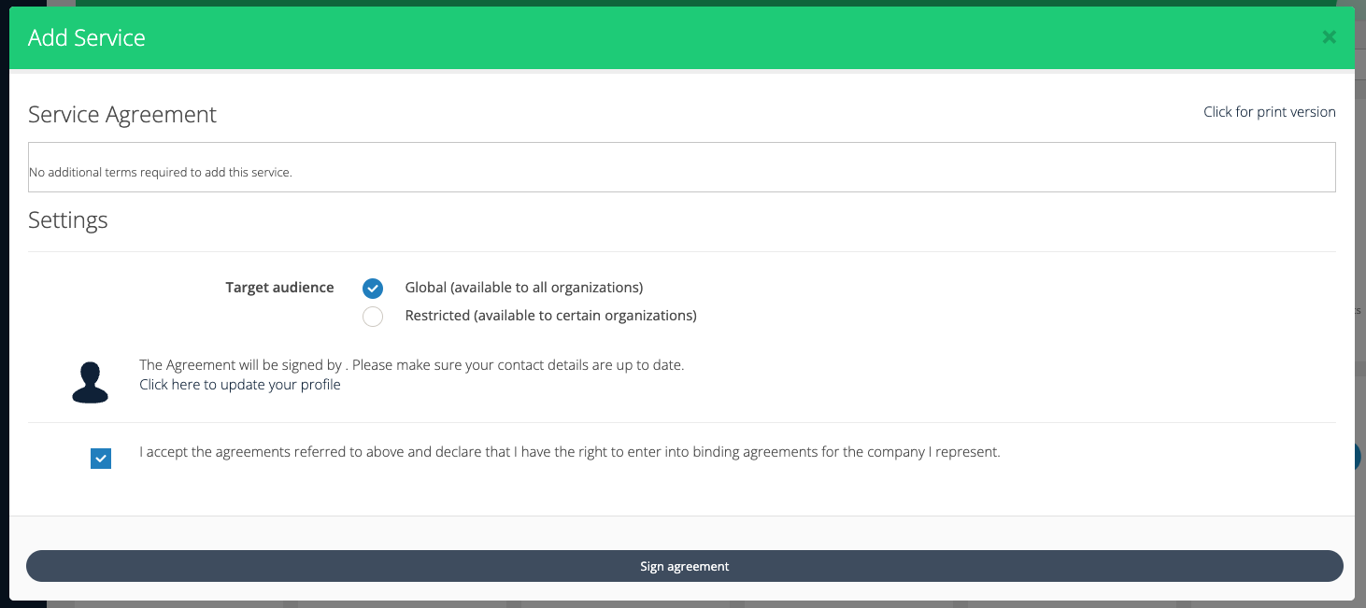
Task: Click the 'I accept the agreements' declaration text
Action: pyautogui.click(x=569, y=452)
